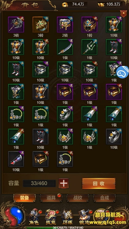Click the 回收 recycle button
129x229 pixels.
click(x=99, y=183)
